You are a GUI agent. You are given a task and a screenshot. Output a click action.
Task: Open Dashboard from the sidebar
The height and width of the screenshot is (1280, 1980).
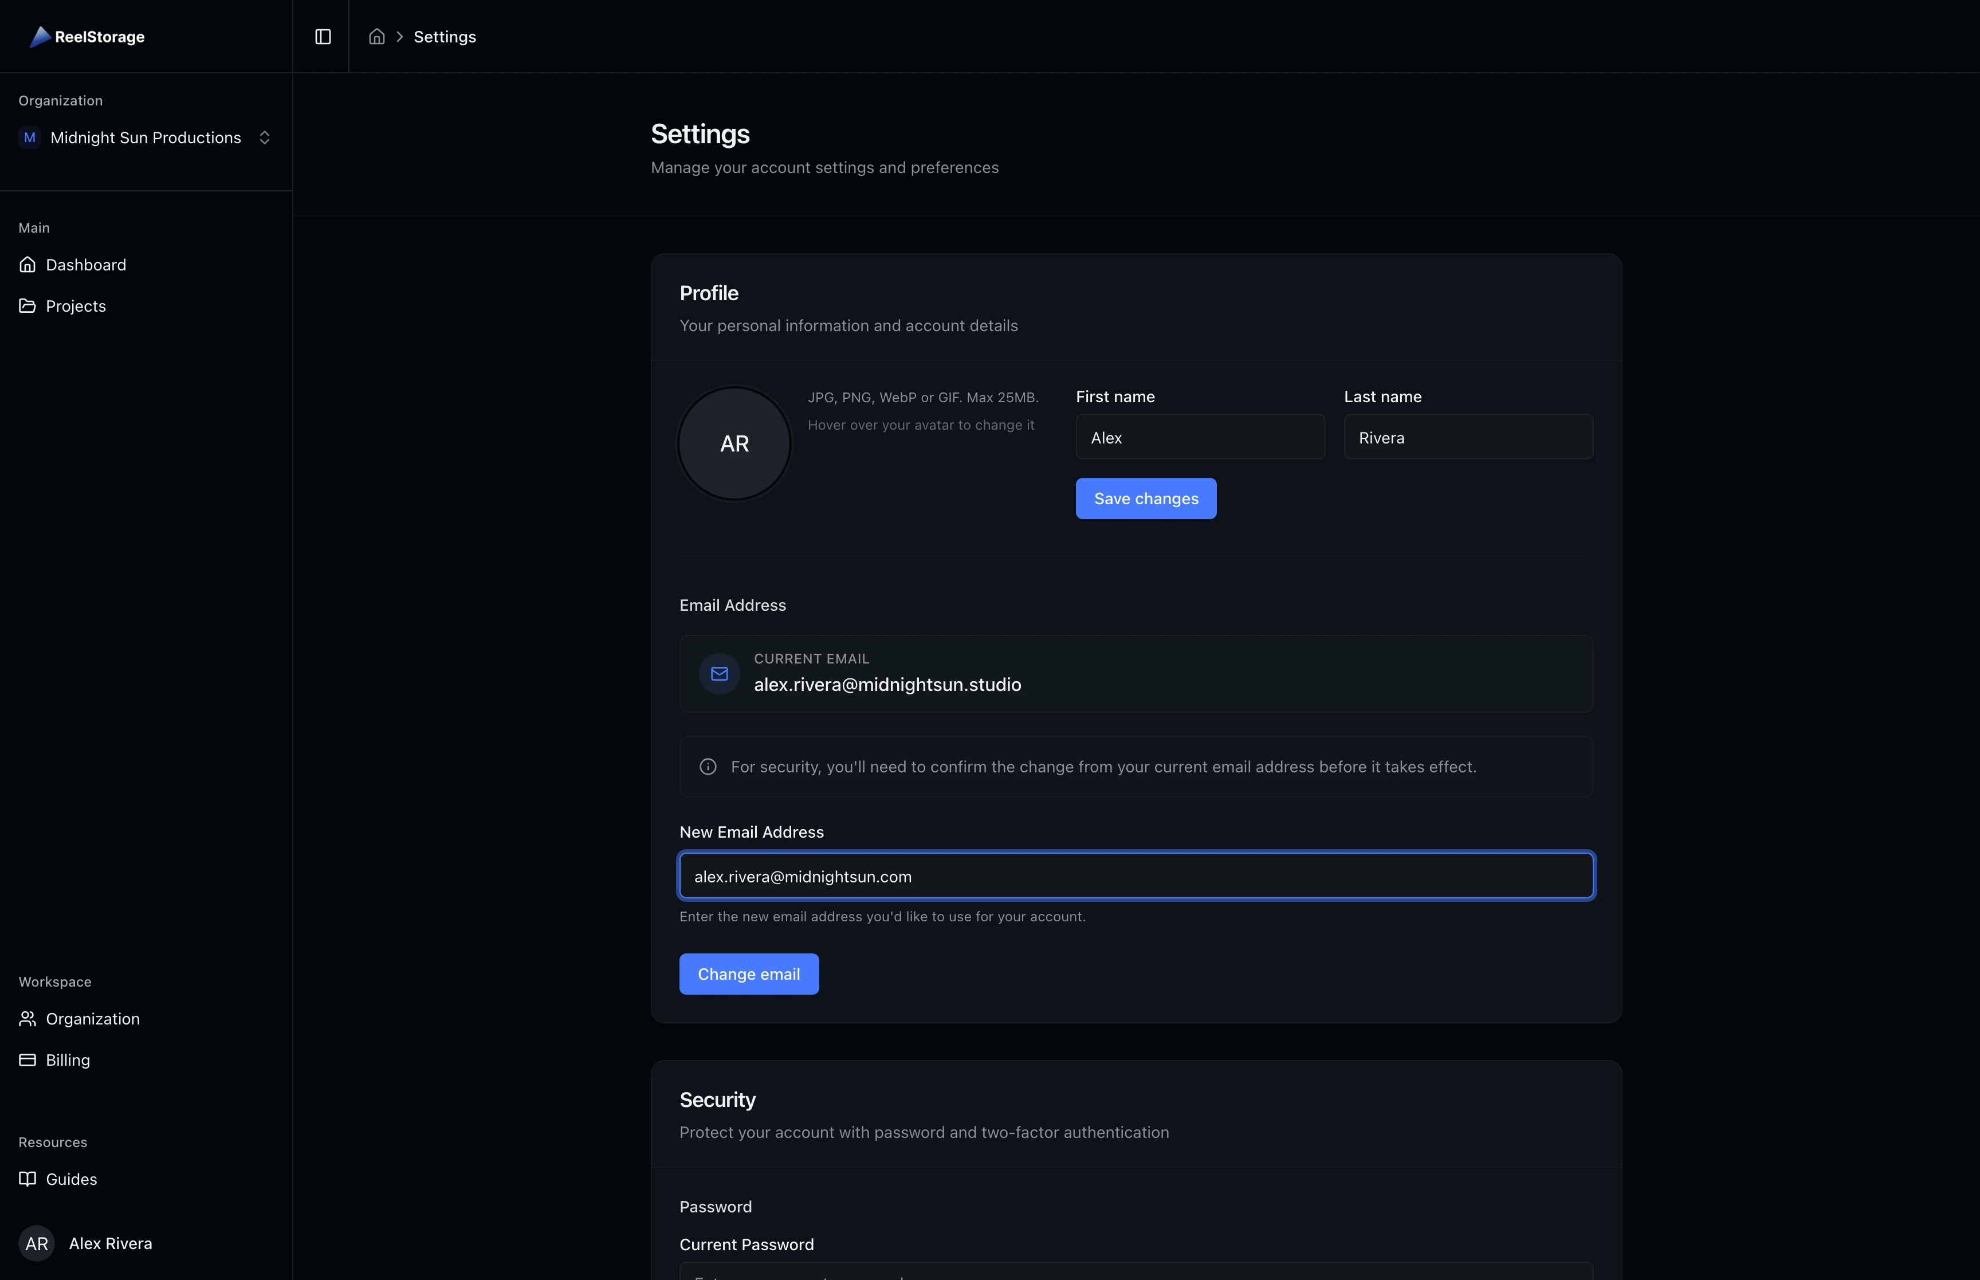pos(85,264)
